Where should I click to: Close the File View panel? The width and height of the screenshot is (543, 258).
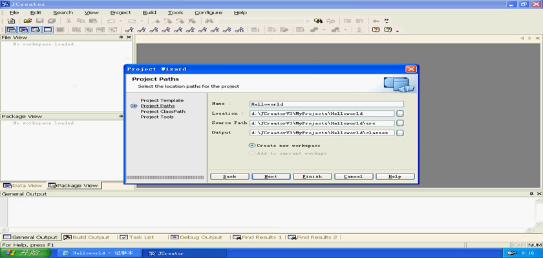click(129, 37)
